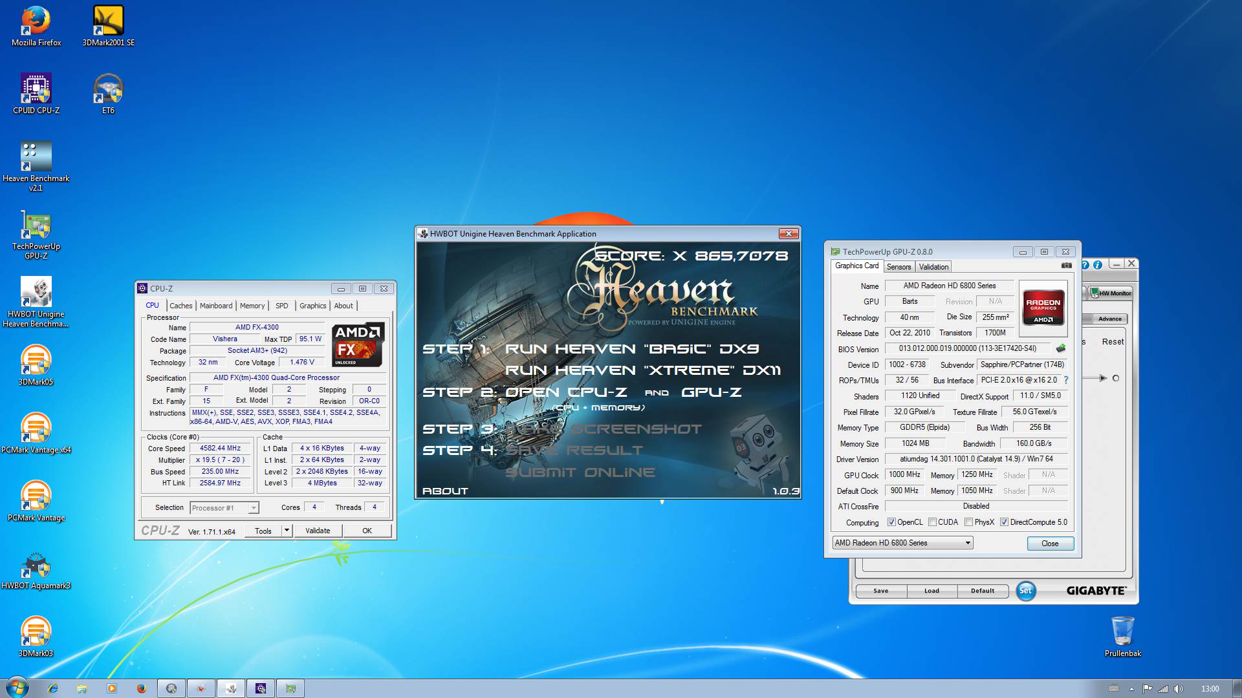The height and width of the screenshot is (698, 1242).
Task: Click the OK button in CPU-Z
Action: point(367,531)
